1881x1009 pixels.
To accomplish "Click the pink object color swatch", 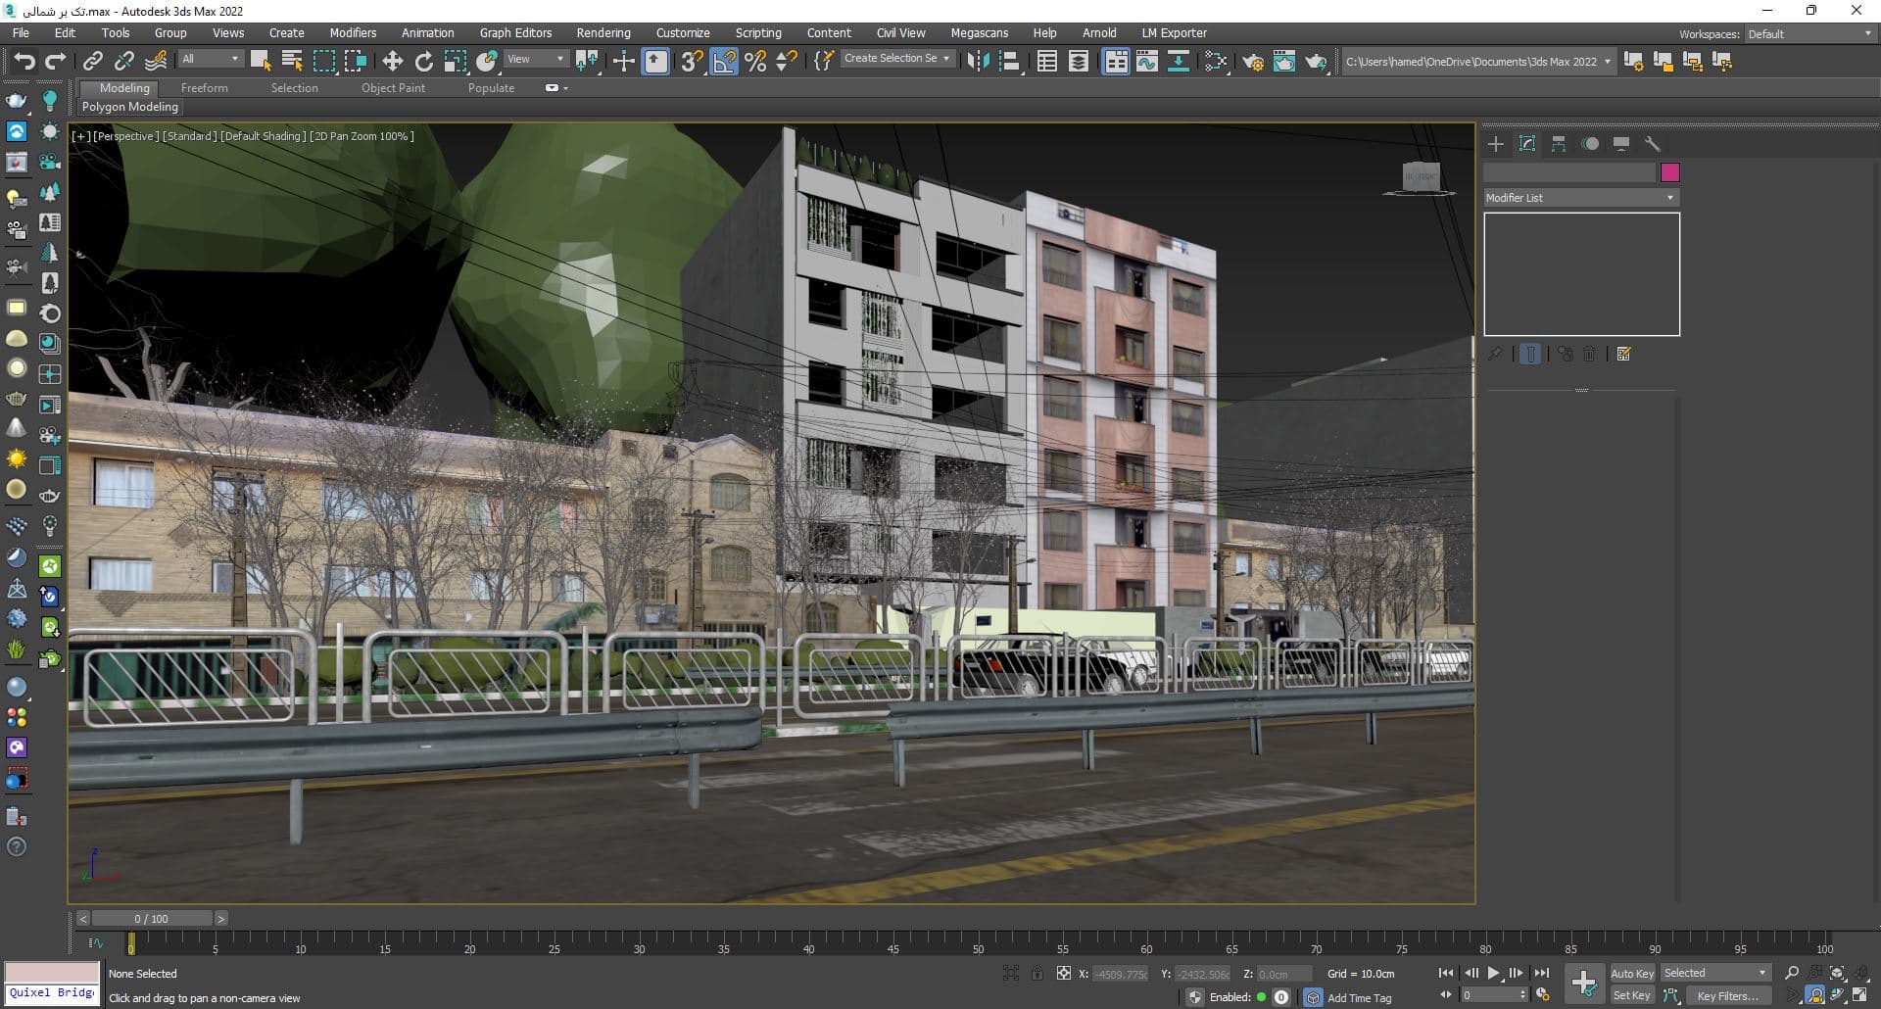I will [1670, 172].
